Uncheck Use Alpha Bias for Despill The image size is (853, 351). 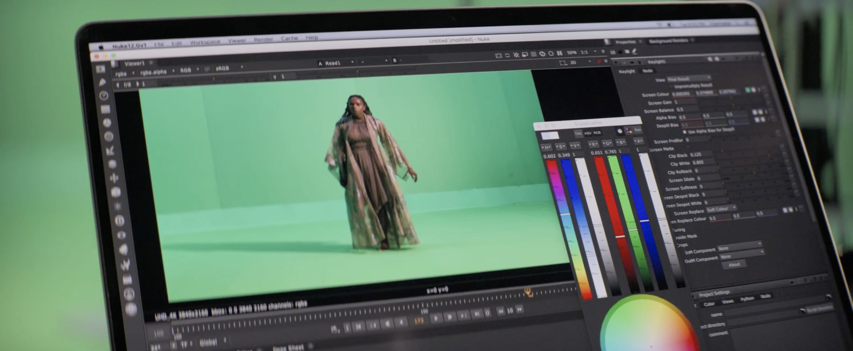(x=684, y=132)
